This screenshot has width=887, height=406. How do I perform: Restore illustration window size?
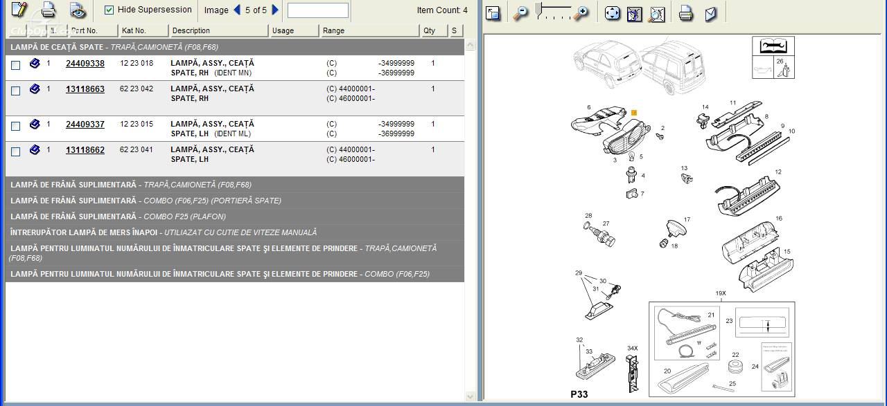[x=493, y=13]
